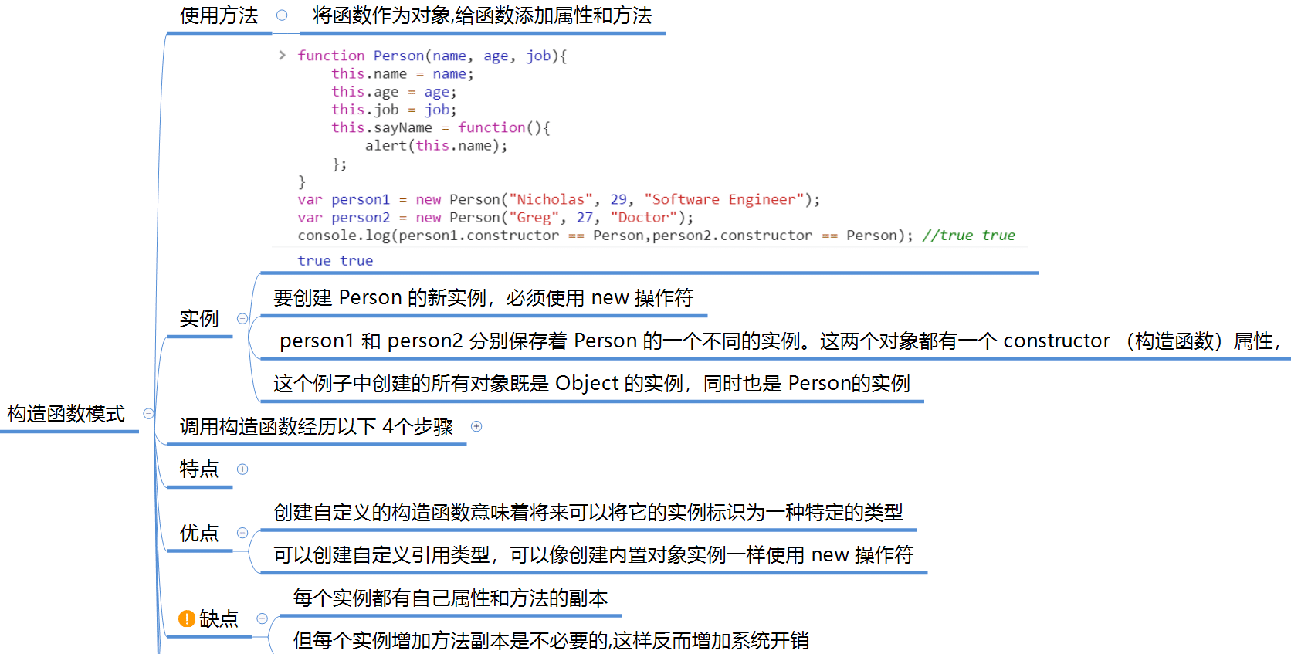1291x654 pixels.
Task: Select topic 调用构造函数经历以下 4个步骤
Action: (x=317, y=426)
